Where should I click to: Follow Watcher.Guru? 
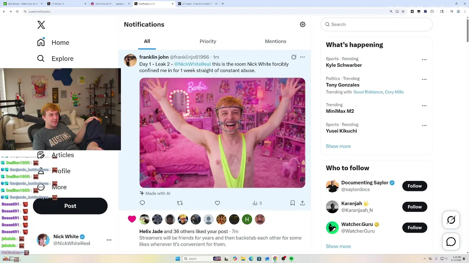(415, 228)
